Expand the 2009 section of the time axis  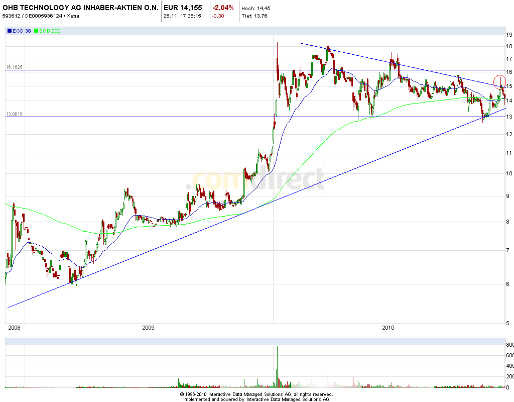[148, 328]
